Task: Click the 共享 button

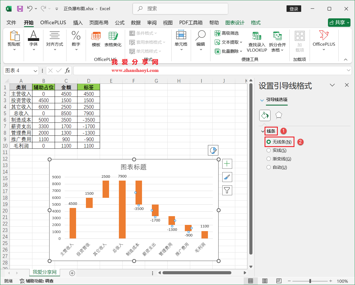Action: pos(339,23)
